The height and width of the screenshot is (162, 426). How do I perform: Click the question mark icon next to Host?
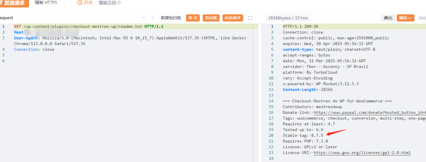(27, 32)
